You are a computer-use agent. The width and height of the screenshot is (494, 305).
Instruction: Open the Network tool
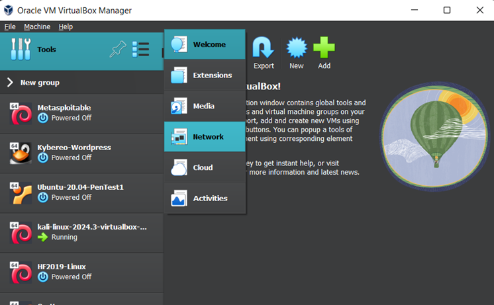pos(205,136)
